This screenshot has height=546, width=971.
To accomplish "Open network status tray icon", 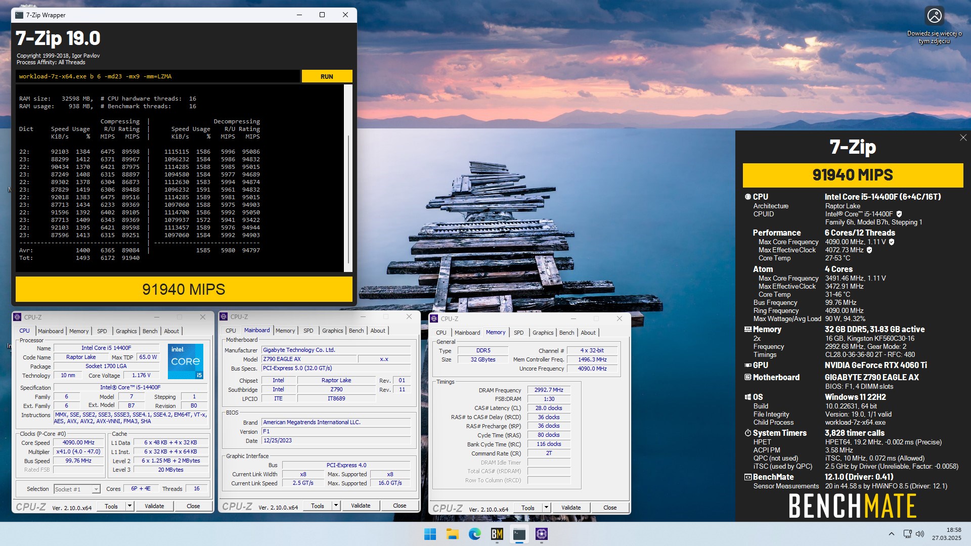I will click(x=907, y=534).
